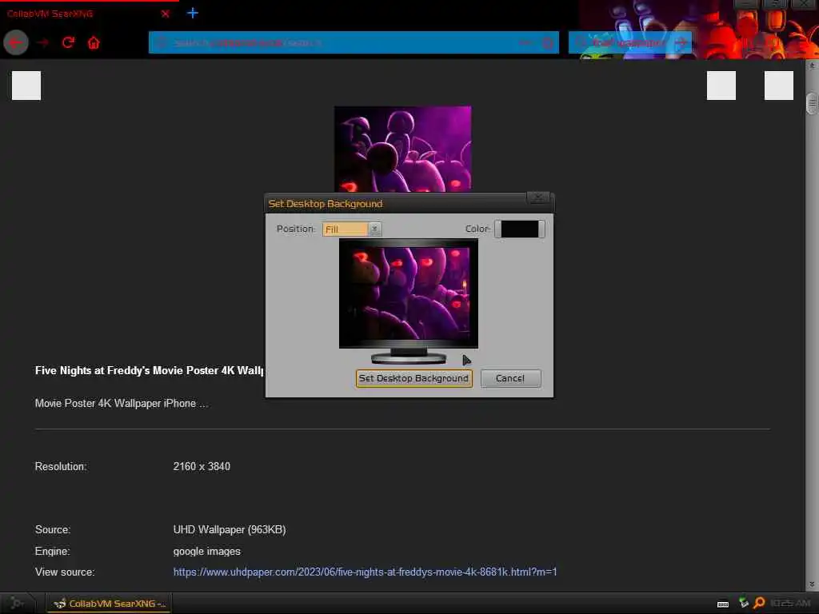This screenshot has width=819, height=614.
Task: Click the page actions icon in address bar
Action: click(x=525, y=43)
